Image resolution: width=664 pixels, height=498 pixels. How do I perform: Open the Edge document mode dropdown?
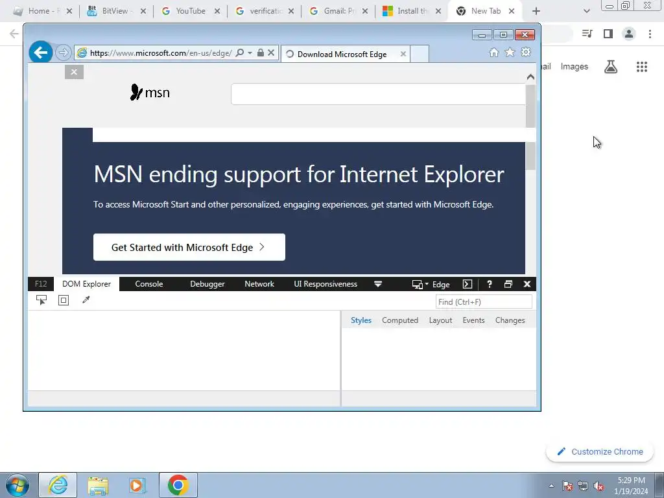(440, 285)
